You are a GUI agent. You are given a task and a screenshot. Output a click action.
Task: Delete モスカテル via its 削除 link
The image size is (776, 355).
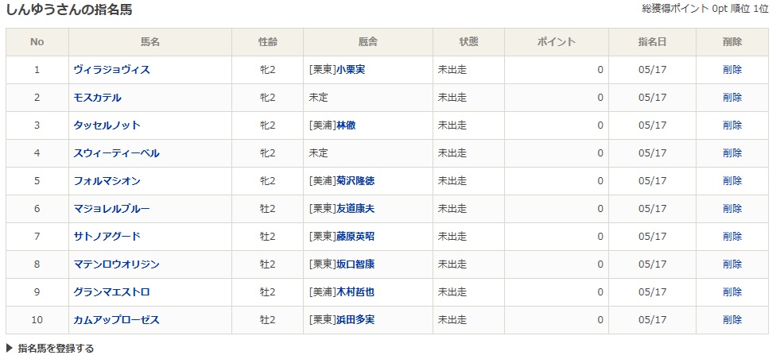pyautogui.click(x=732, y=98)
